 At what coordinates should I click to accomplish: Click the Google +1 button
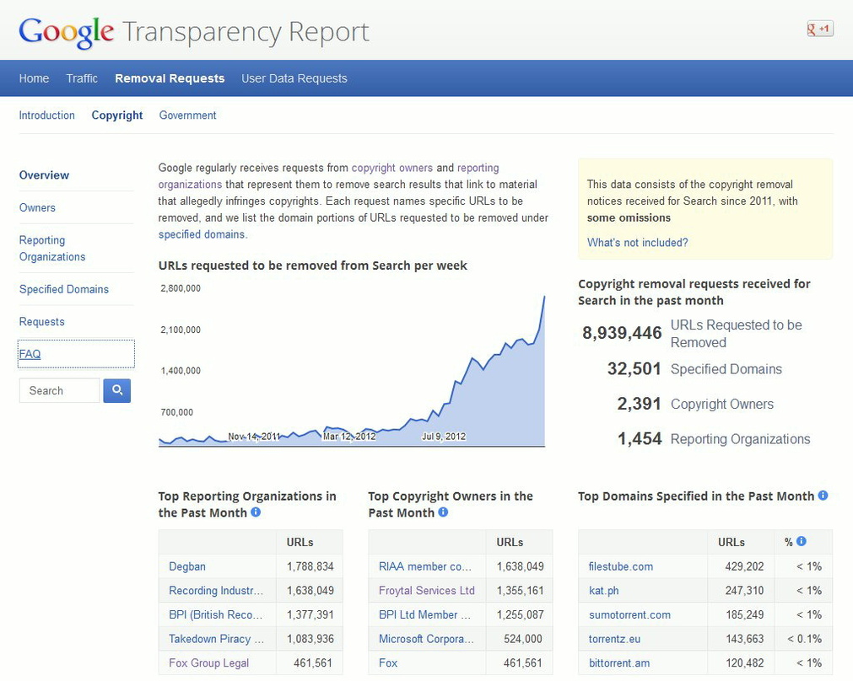[820, 29]
